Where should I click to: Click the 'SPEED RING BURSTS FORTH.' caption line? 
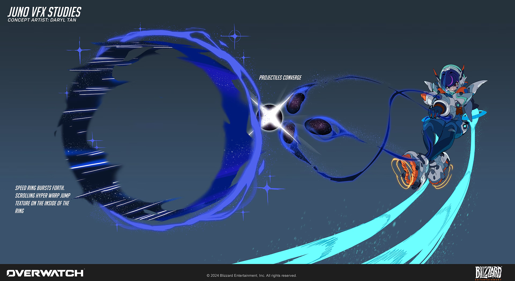(40, 188)
